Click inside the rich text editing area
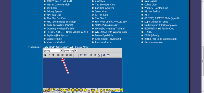Viewport: 204px width, 93px height. pyautogui.click(x=82, y=73)
